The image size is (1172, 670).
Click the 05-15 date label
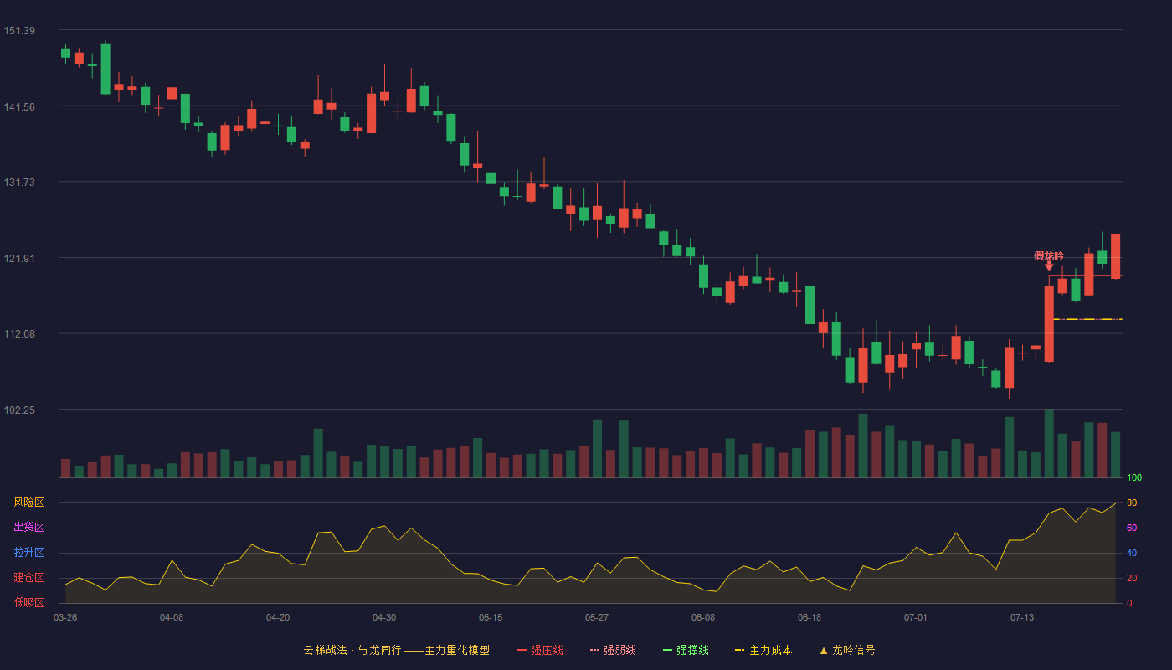tap(491, 617)
